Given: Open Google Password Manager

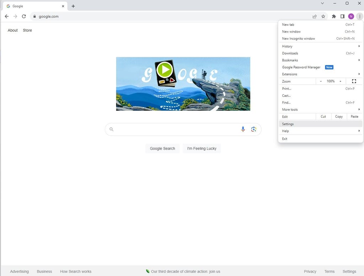Looking at the screenshot, I should [x=321, y=67].
